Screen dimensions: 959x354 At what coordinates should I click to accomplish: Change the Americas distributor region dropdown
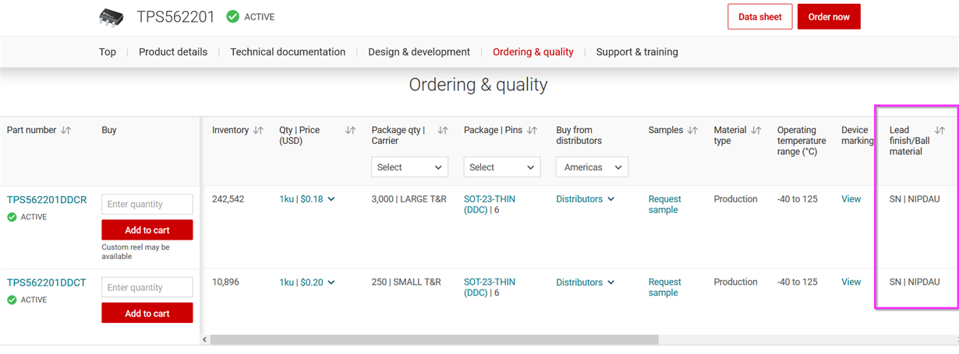click(x=592, y=167)
